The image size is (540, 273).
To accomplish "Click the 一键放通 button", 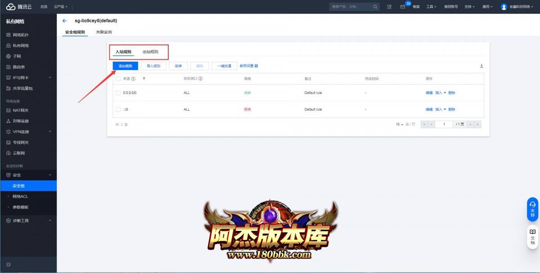I will pyautogui.click(x=224, y=66).
